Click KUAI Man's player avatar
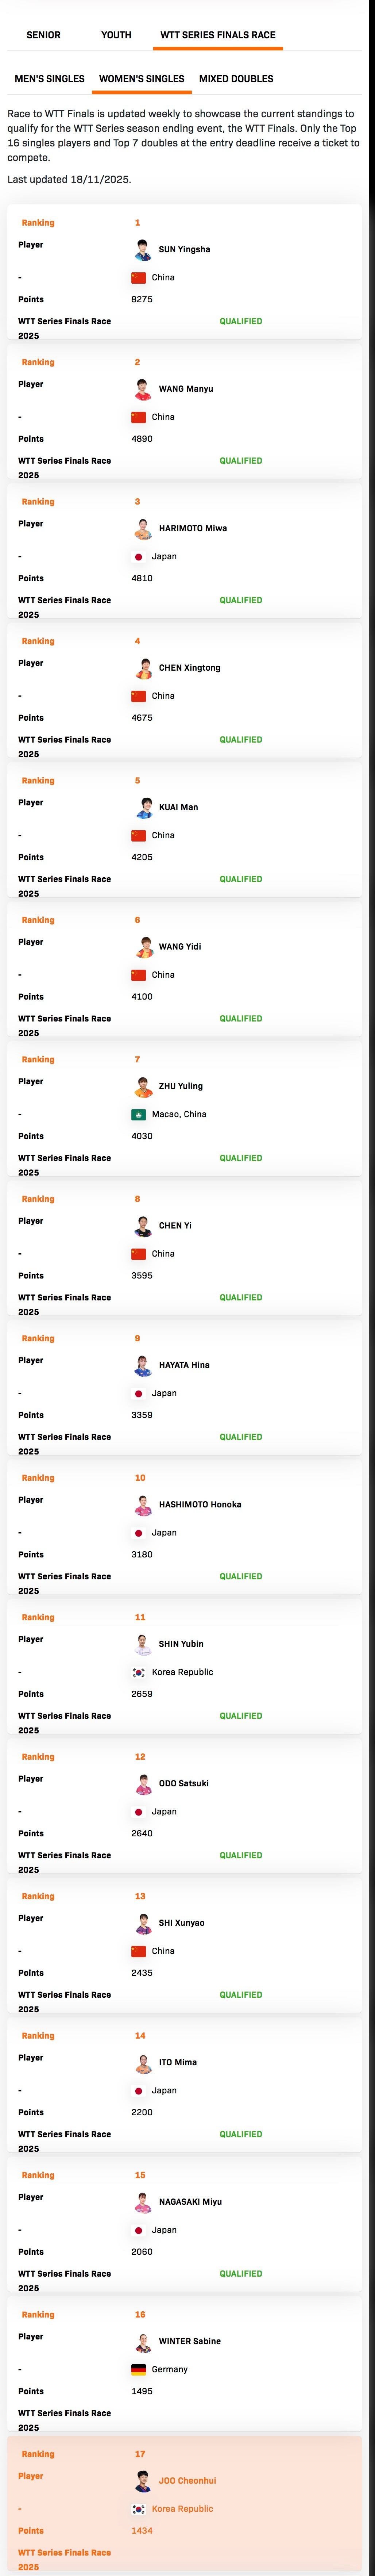 point(143,807)
